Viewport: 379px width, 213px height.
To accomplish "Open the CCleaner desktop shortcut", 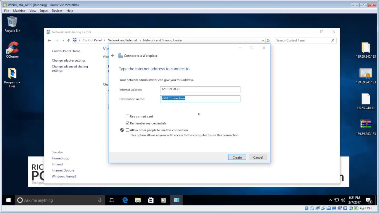I will point(12,50).
